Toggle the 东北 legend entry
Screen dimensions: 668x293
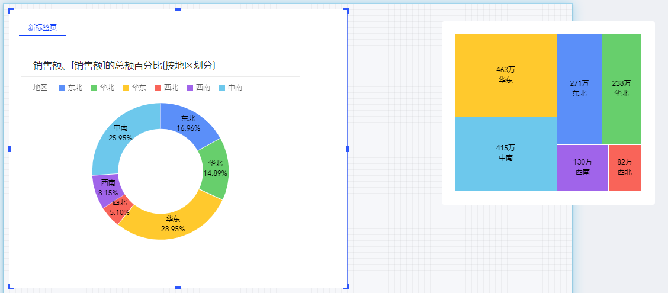[75, 88]
